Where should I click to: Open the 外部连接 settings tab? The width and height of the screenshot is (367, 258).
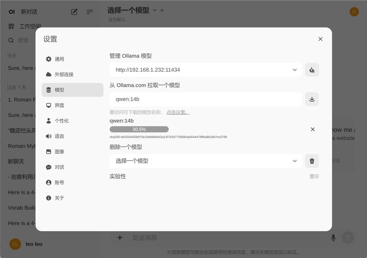point(64,75)
